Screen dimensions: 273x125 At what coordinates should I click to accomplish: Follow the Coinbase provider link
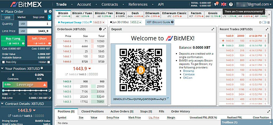pos(189,74)
